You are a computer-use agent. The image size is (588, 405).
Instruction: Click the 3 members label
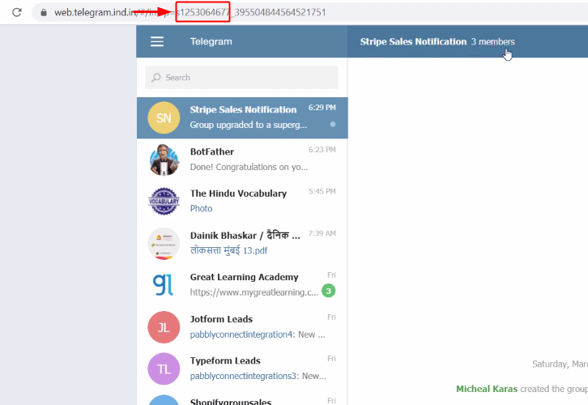pyautogui.click(x=492, y=41)
